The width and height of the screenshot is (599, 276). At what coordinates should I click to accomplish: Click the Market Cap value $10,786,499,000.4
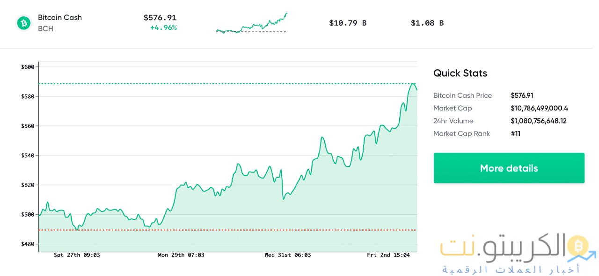[539, 108]
